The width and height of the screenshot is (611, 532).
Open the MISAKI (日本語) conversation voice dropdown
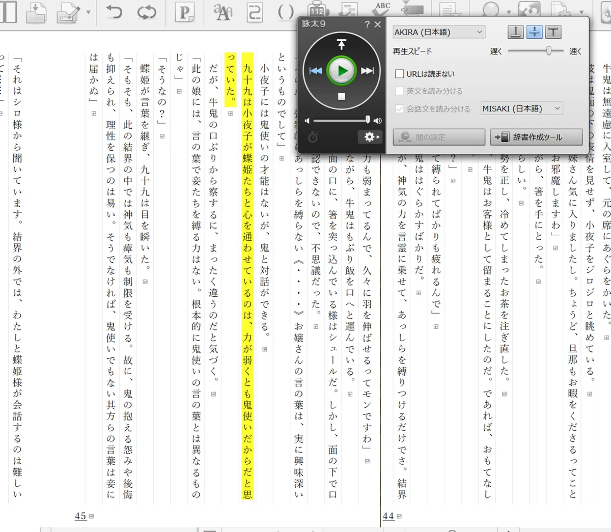point(521,108)
